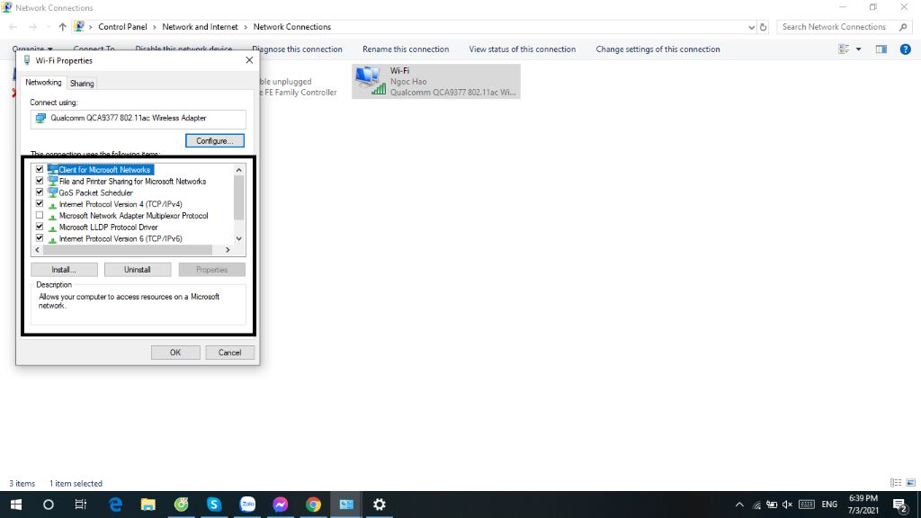The image size is (921, 518).
Task: Click the items list horizontal scrollbar thumb
Action: (x=128, y=250)
